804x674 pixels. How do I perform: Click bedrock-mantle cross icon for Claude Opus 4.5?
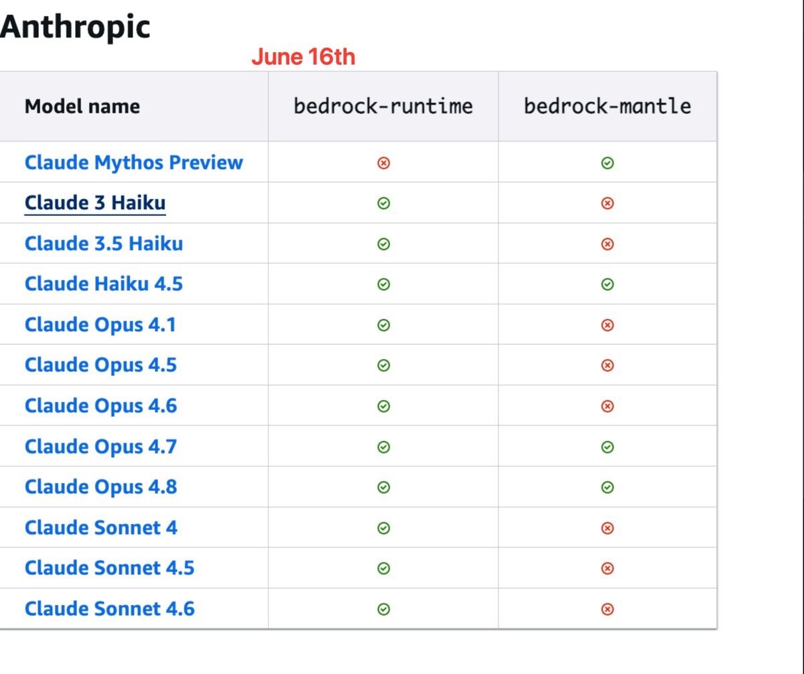tap(607, 366)
